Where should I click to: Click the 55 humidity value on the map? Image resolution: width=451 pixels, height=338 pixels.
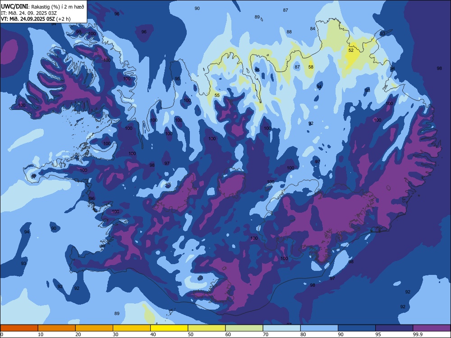pyautogui.click(x=217, y=96)
